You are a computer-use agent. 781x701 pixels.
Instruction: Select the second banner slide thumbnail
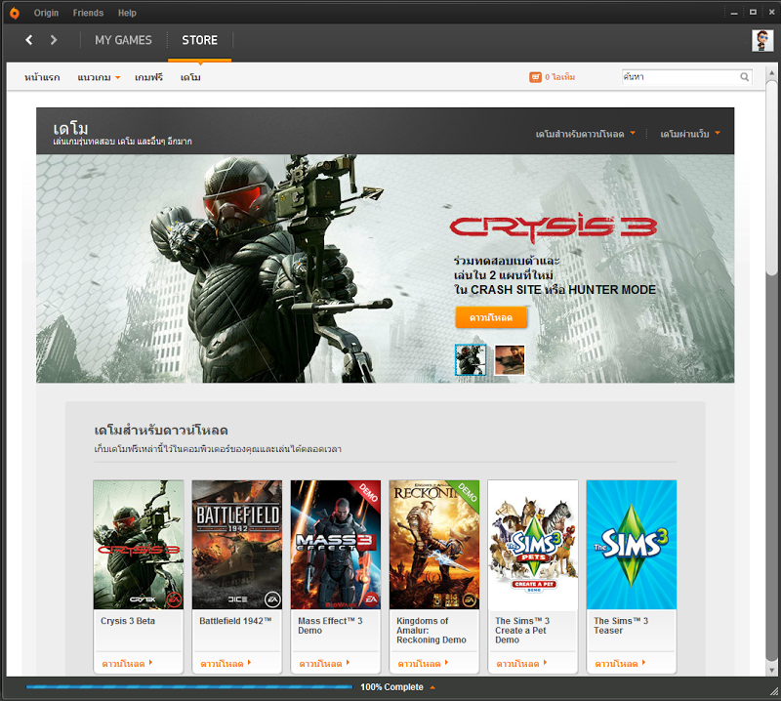[510, 359]
